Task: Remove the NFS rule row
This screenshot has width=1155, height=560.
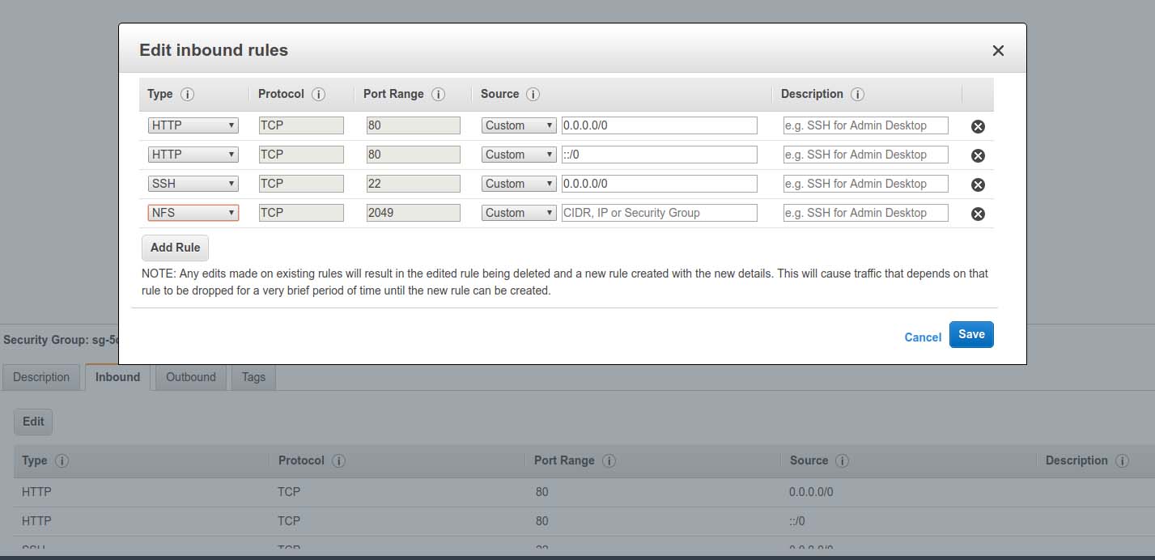Action: pos(978,214)
